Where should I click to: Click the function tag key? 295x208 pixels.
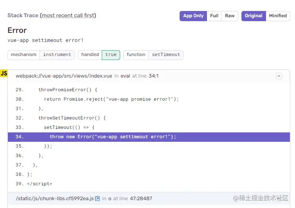(136, 54)
